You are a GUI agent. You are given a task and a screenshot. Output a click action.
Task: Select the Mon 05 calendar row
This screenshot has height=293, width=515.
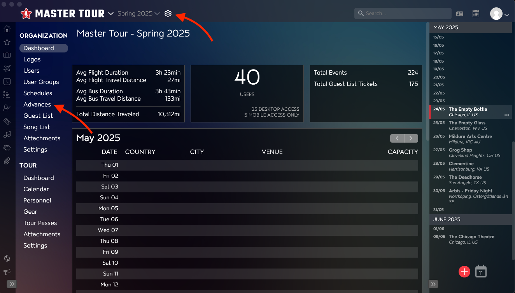click(x=247, y=208)
